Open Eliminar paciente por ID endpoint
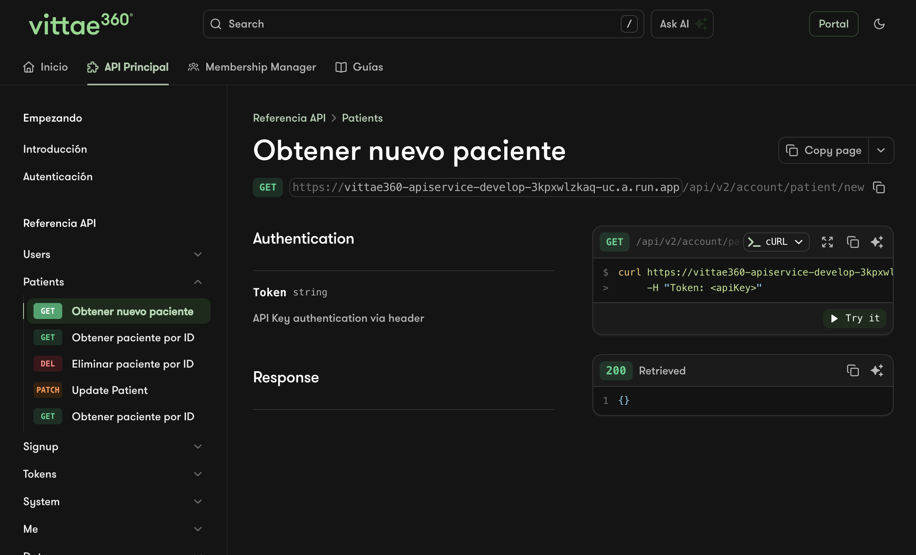This screenshot has height=555, width=916. (119, 364)
